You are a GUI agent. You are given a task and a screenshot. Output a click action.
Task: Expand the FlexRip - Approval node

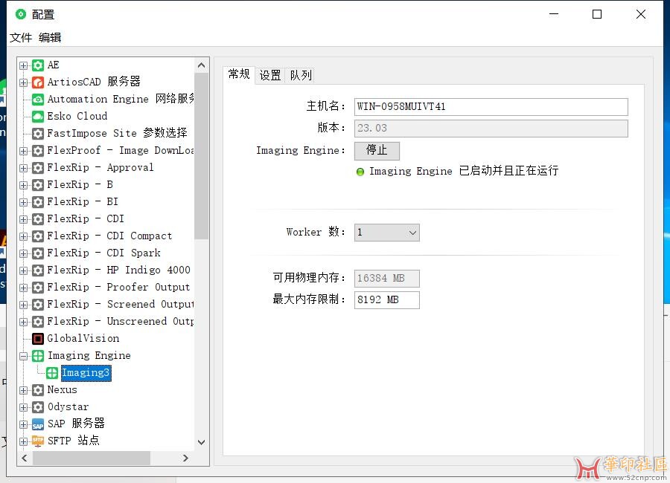tap(24, 168)
